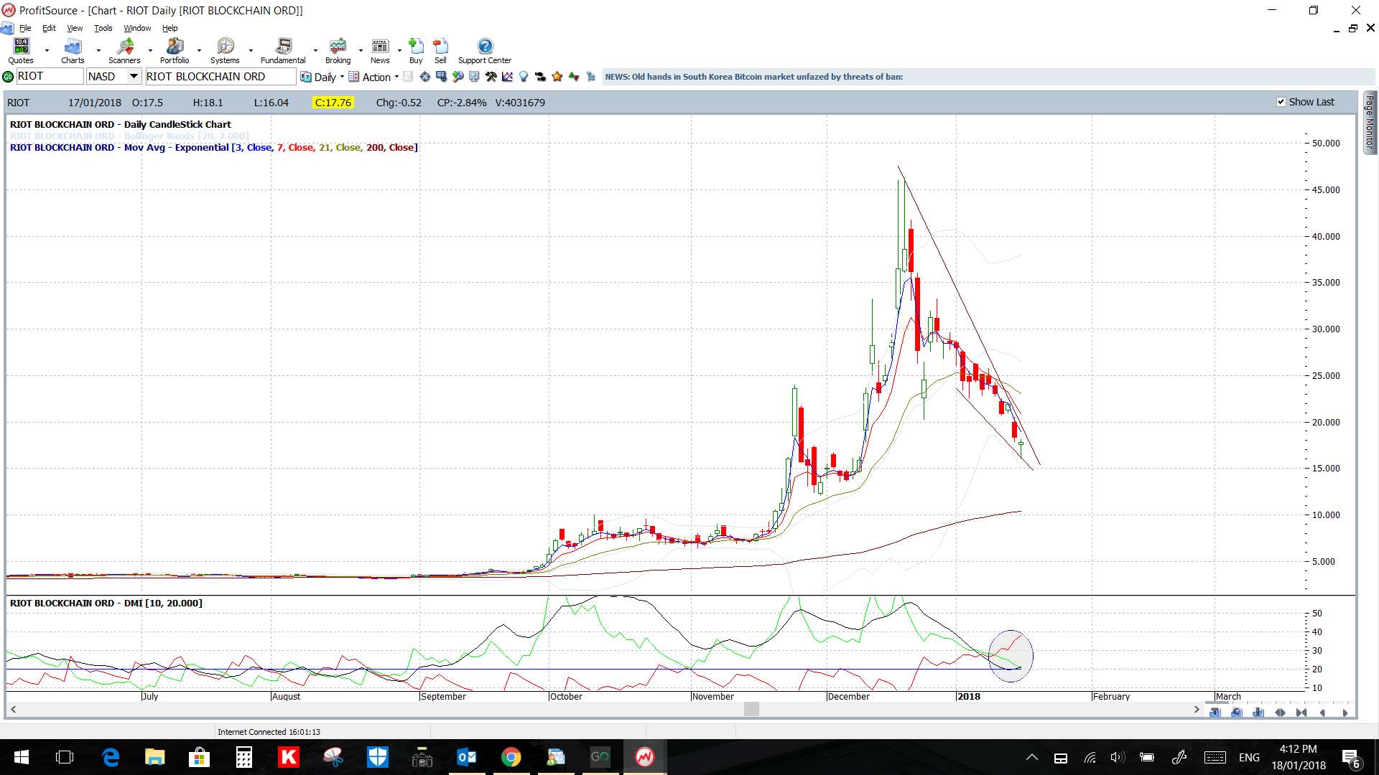The image size is (1379, 775).
Task: Expand the Fundamental button dropdown arrow
Action: coord(315,50)
